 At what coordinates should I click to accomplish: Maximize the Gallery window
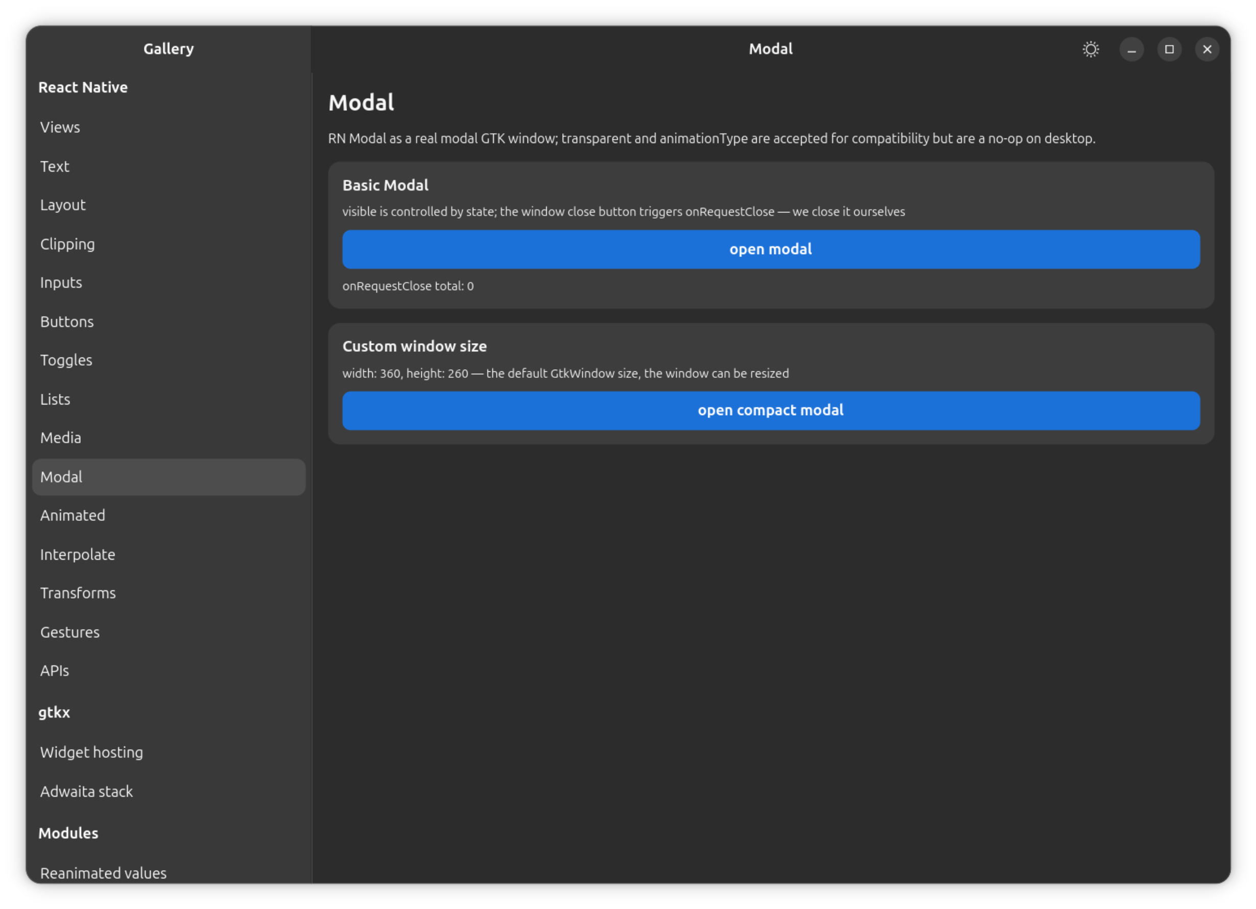pos(1169,50)
